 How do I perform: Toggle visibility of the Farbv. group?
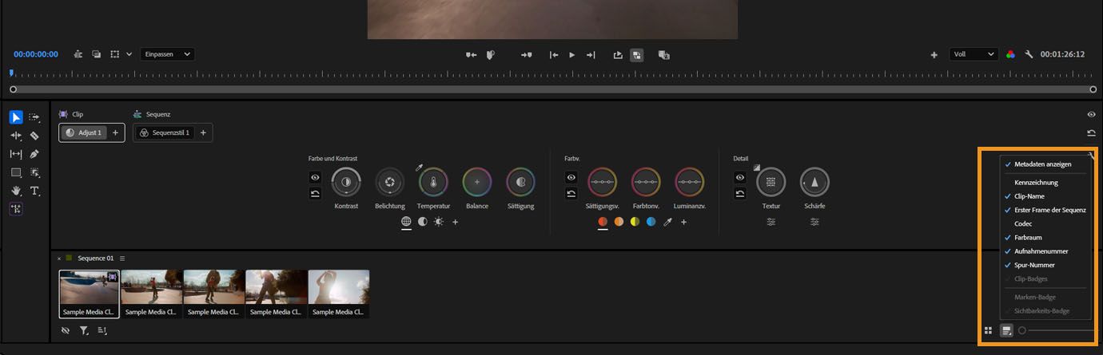click(571, 177)
